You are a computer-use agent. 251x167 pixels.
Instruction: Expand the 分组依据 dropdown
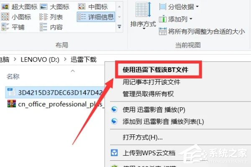179,7
